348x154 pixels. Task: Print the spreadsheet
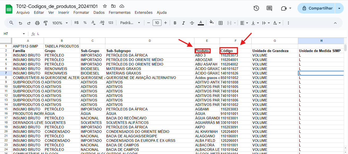coord(37,23)
